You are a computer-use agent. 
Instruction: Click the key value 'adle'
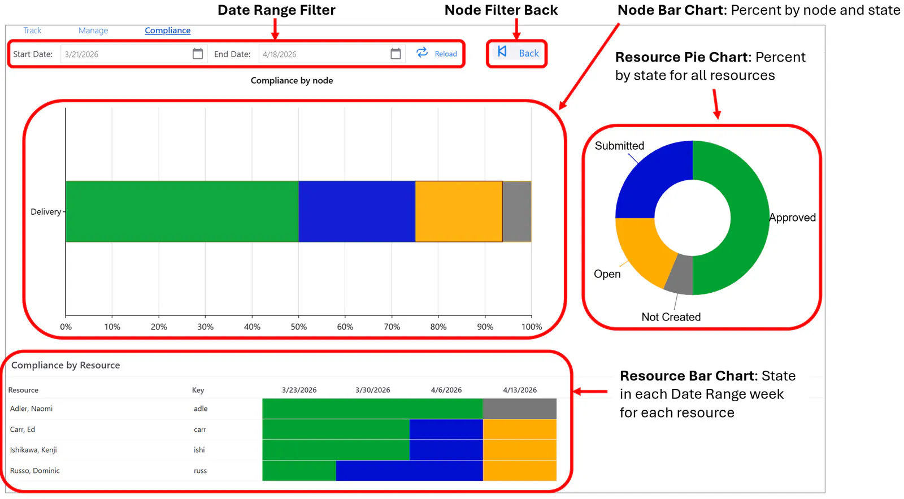click(x=201, y=409)
